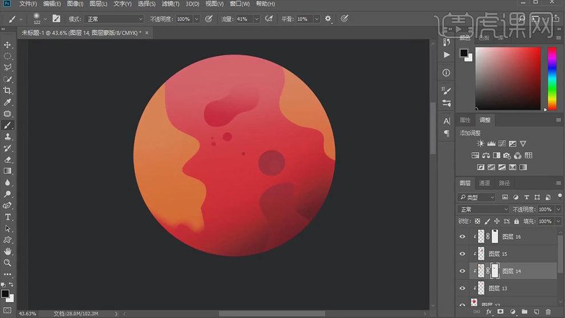
Task: Open the brush blend mode 模式 dropdown
Action: tap(114, 19)
